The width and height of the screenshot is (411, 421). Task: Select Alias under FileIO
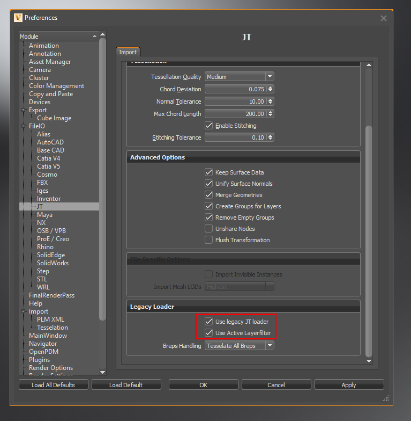point(44,134)
